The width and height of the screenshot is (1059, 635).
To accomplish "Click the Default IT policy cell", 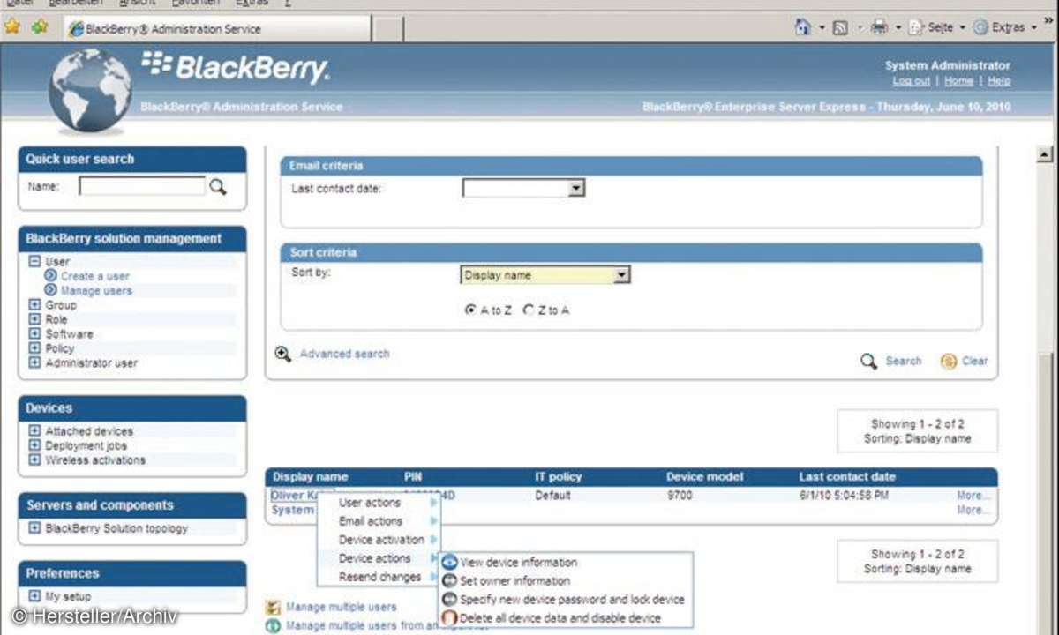I will (x=552, y=496).
